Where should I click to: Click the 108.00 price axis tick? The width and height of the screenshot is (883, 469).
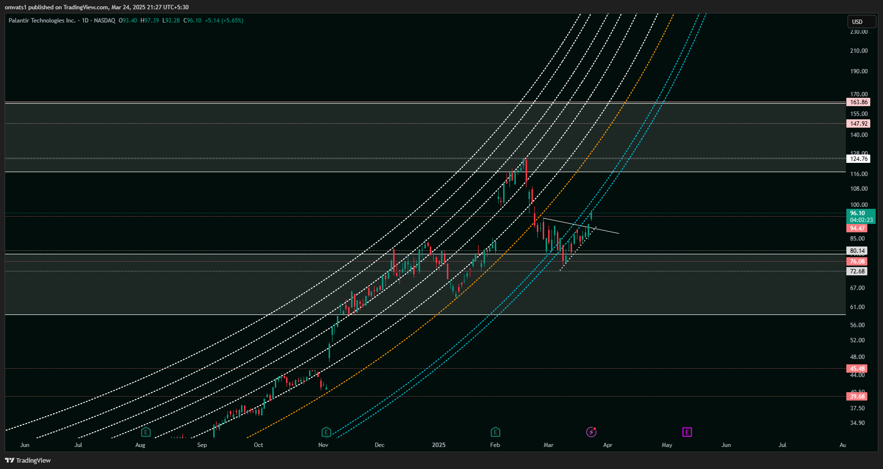[859, 189]
